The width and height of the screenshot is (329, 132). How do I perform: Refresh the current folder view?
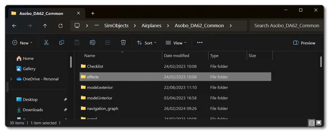(x=60, y=26)
